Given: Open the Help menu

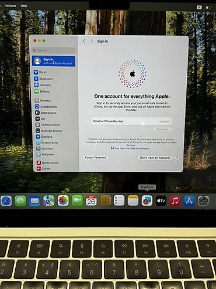Looking at the screenshot, I should 24,6.
